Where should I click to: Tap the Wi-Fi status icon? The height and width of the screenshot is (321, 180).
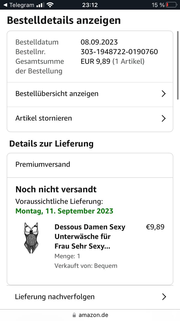tap(50, 5)
